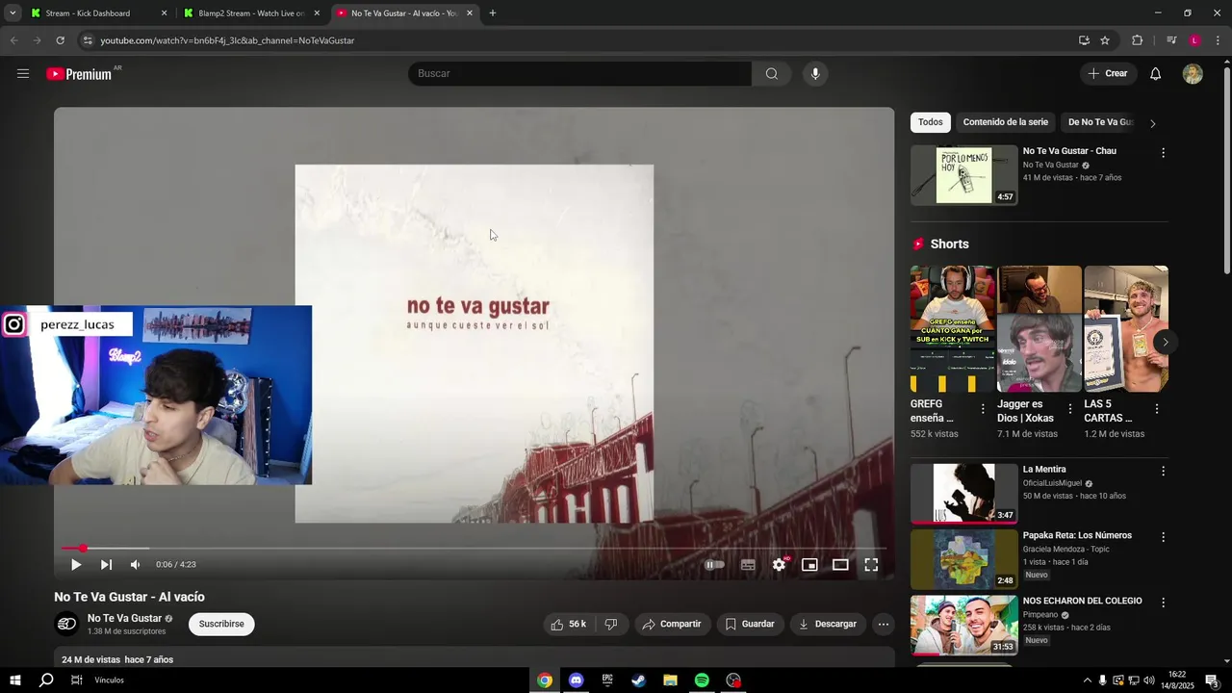This screenshot has height=693, width=1232.
Task: Open Chrome tab search dropdown arrow
Action: (x=13, y=13)
